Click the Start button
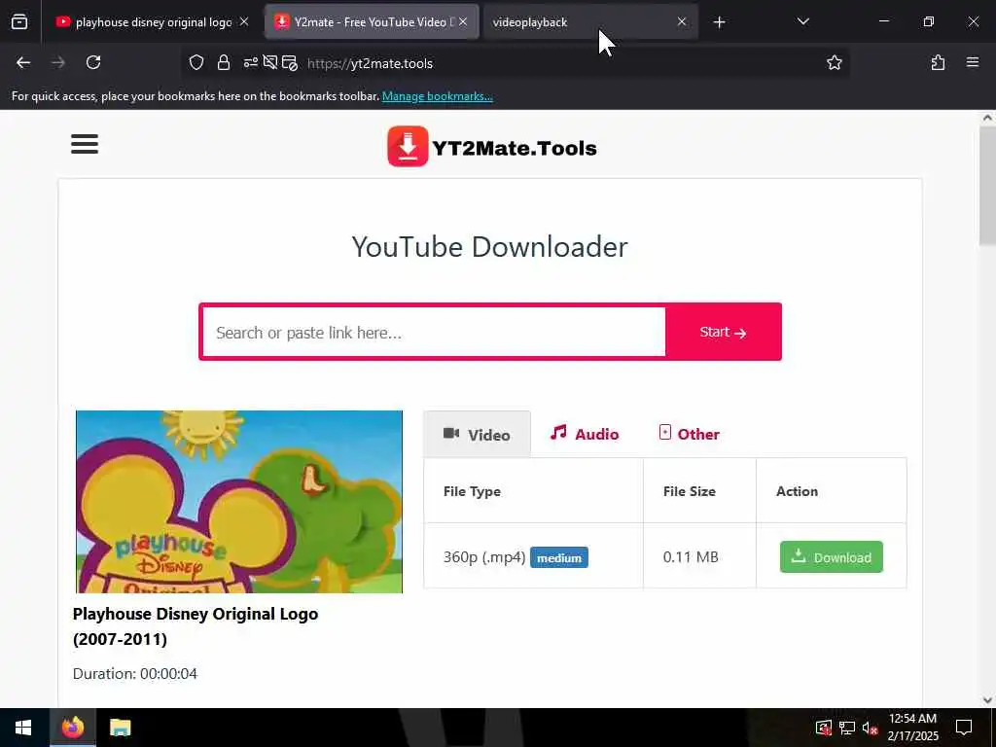Viewport: 996px width, 747px height. coord(723,333)
